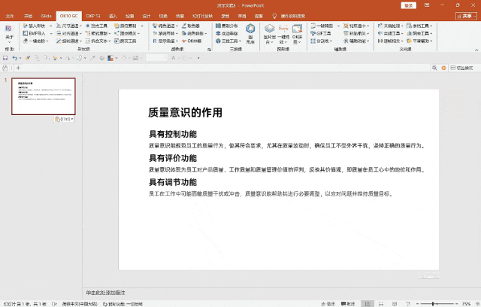
Task: Click the zoom in plus button
Action: (x=457, y=304)
